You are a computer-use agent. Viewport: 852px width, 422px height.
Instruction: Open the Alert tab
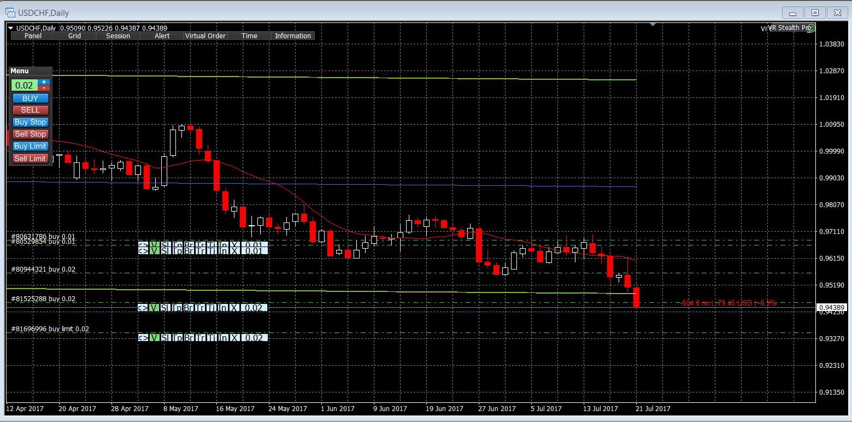point(162,36)
